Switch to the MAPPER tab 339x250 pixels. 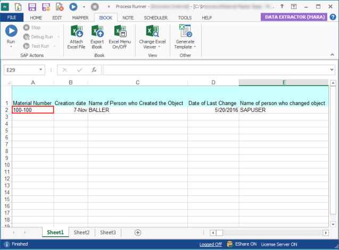80,18
